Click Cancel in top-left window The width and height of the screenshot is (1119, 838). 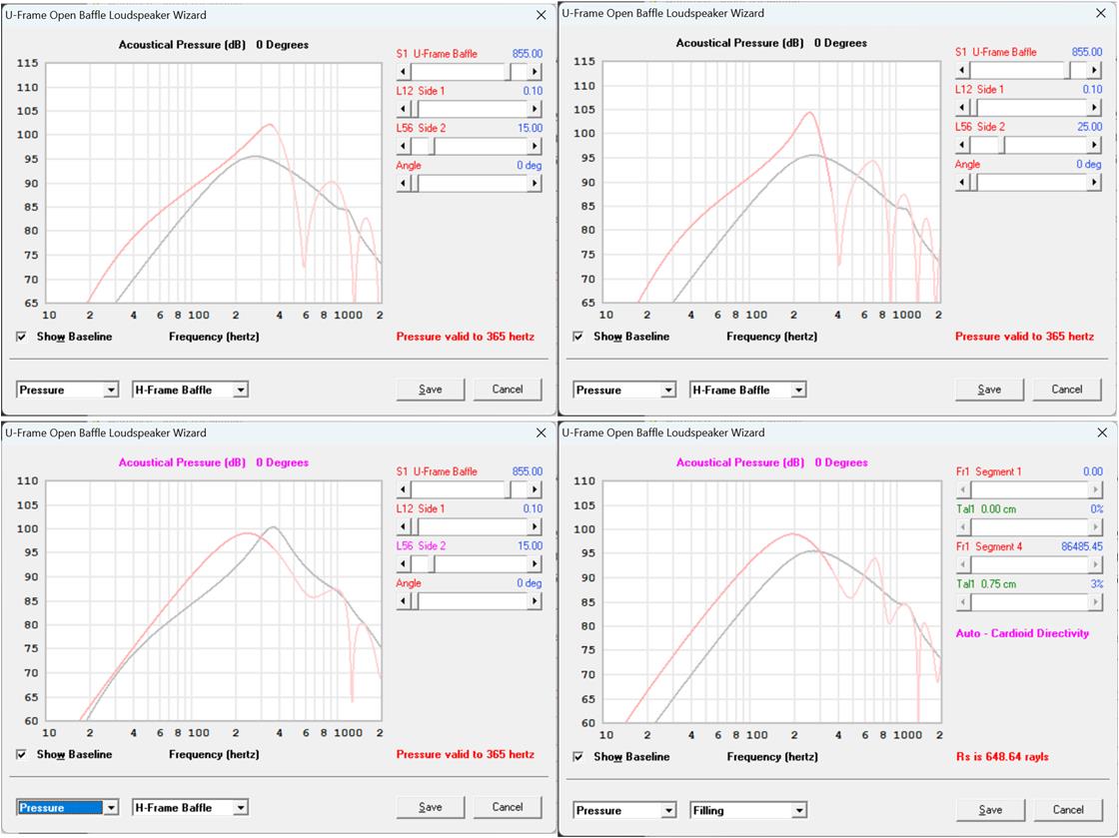click(508, 390)
